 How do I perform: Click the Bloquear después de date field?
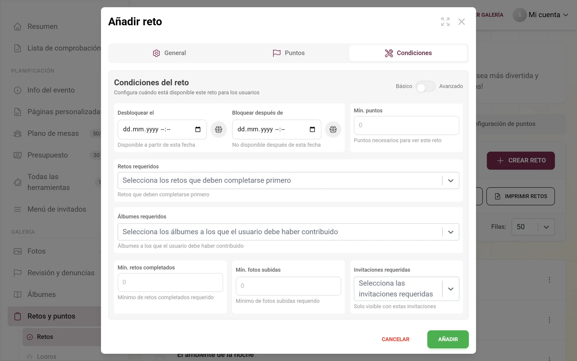276,130
